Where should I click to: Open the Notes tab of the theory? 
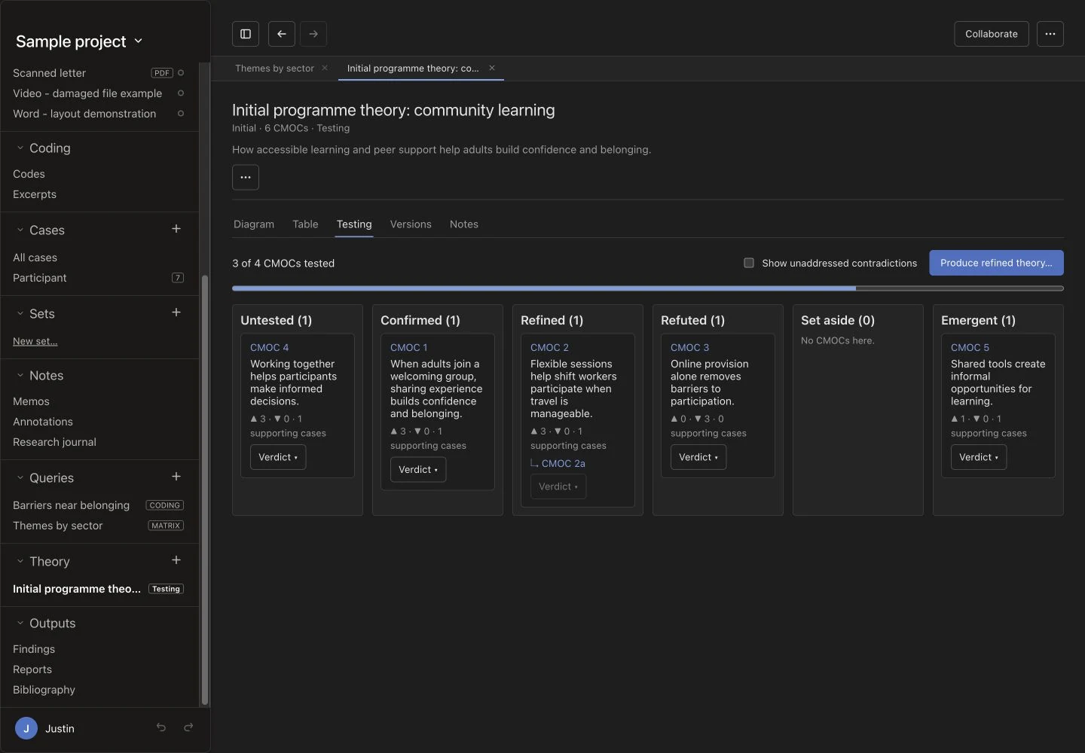[464, 224]
